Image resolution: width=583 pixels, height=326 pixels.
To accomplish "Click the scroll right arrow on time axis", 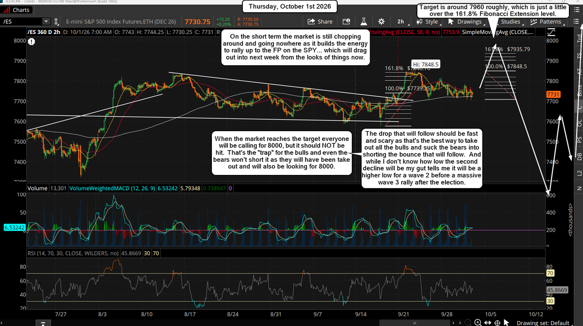I will [459, 323].
